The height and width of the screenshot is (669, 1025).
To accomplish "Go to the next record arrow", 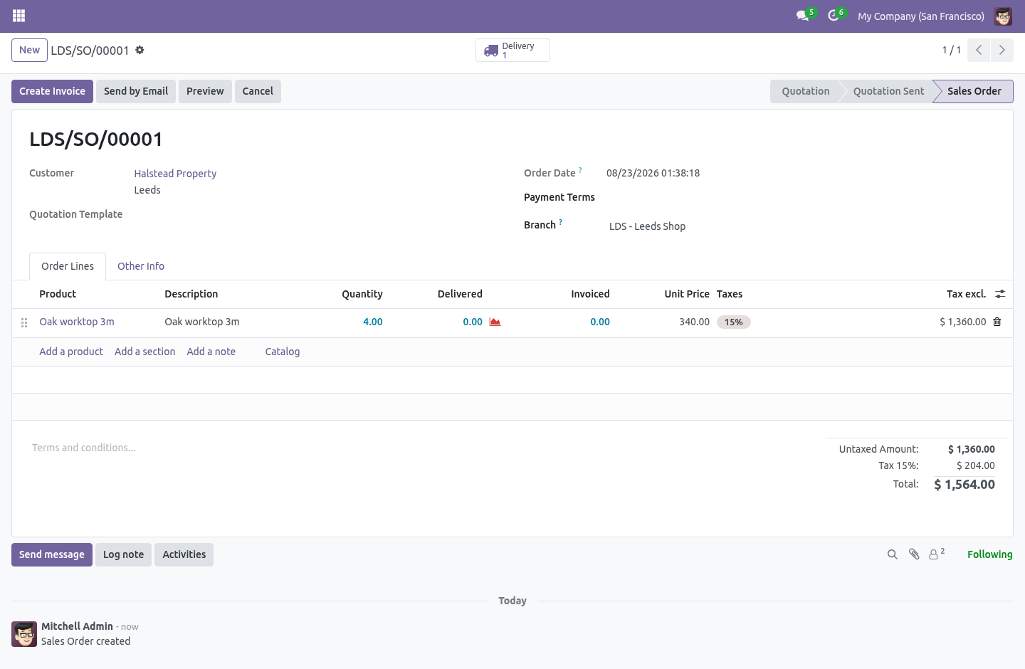I will point(1002,50).
